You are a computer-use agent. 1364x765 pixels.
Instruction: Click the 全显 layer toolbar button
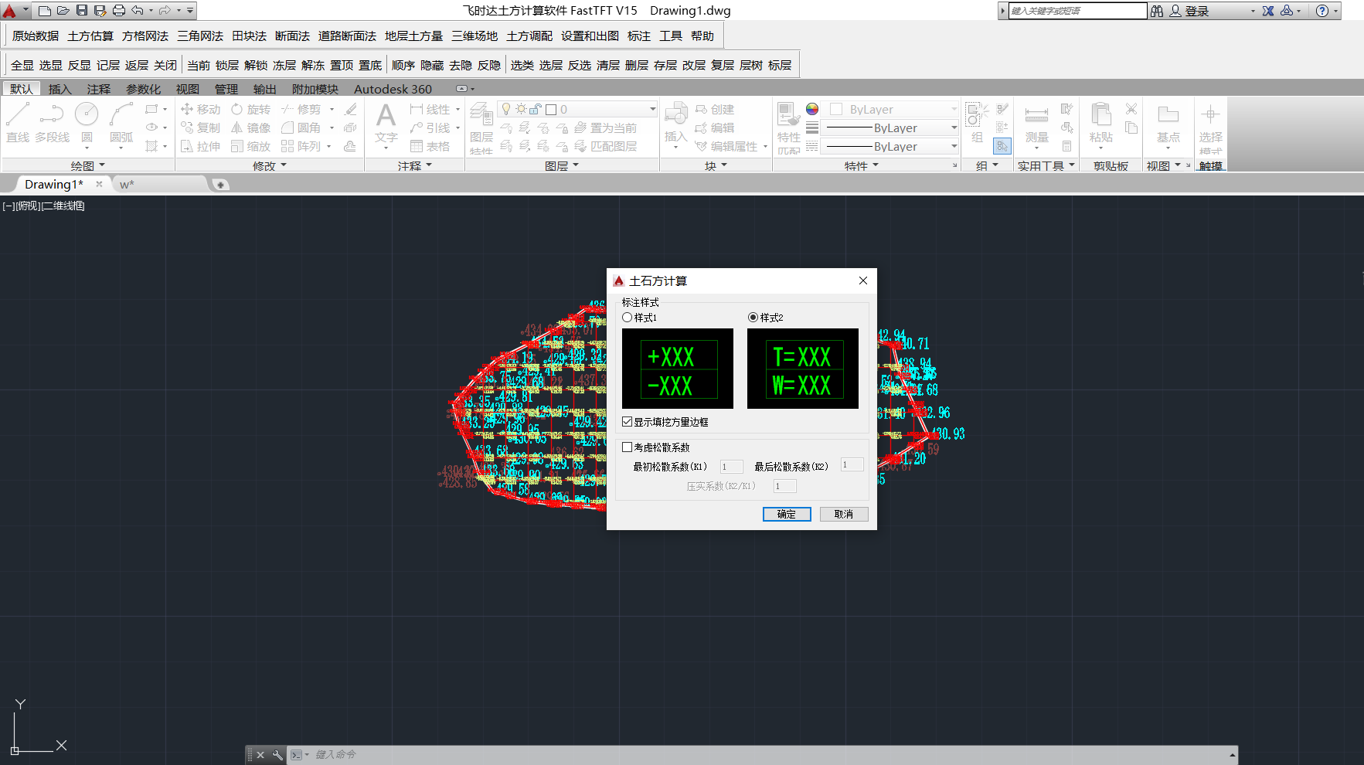(22, 66)
